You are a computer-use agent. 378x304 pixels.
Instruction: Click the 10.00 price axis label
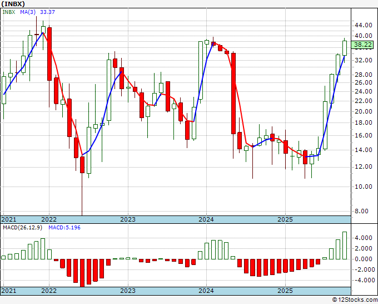tap(363, 187)
